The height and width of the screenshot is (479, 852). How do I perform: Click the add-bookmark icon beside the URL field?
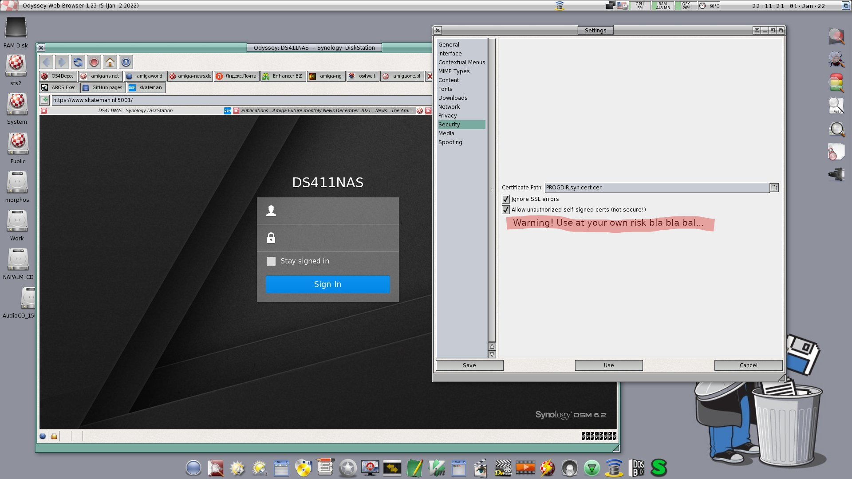pos(44,100)
